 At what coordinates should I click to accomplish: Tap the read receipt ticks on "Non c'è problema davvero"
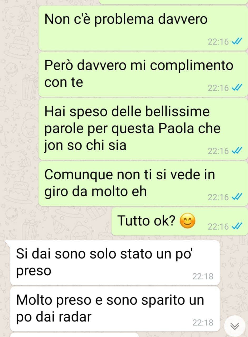coord(237,42)
